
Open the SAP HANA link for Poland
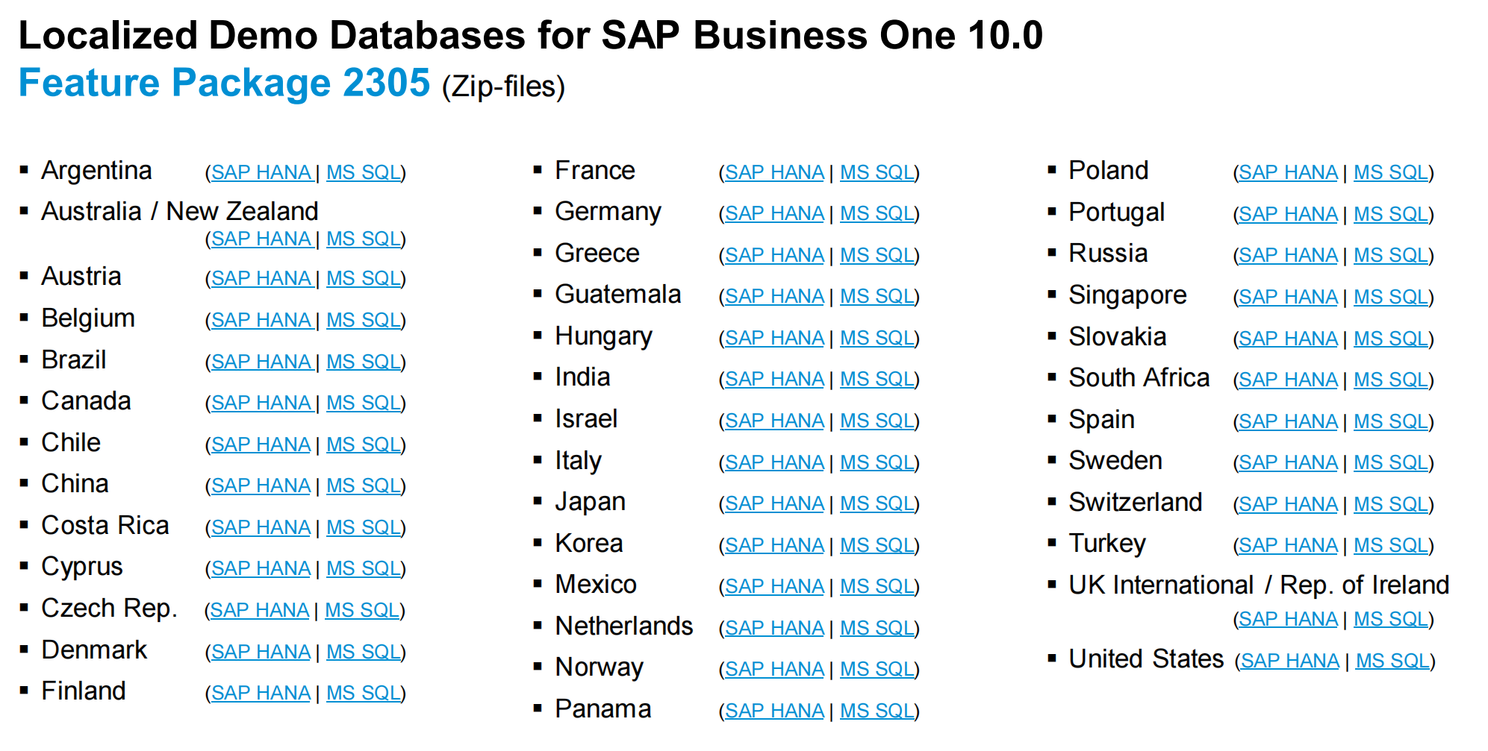point(1288,172)
